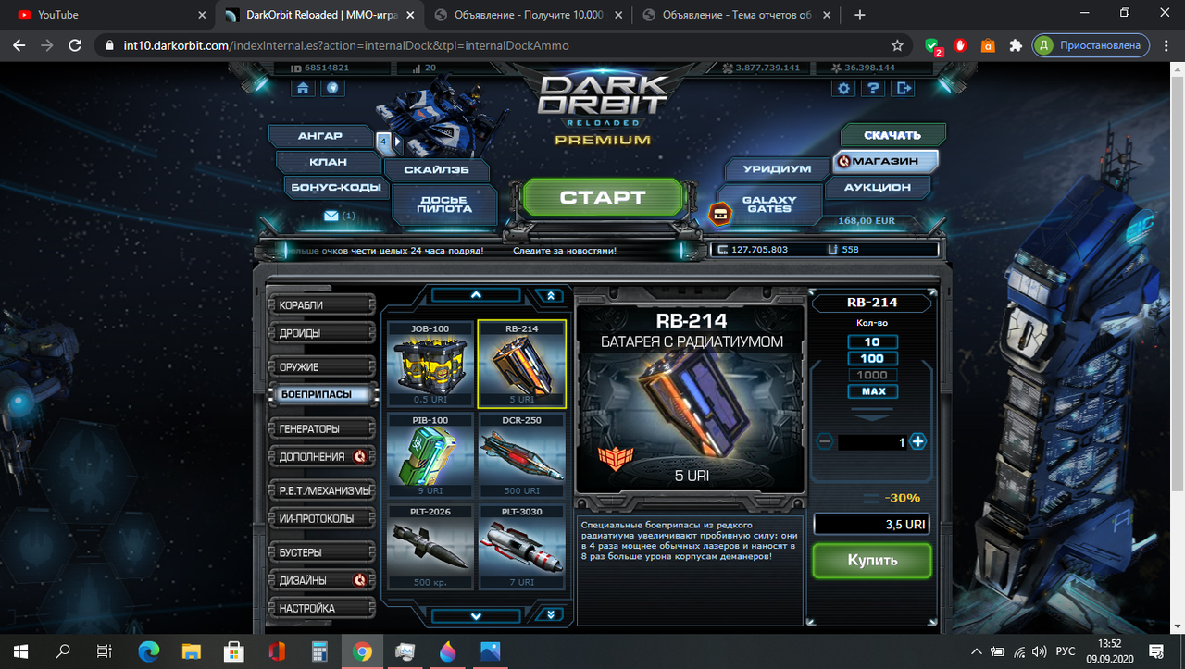Open a new browser tab
This screenshot has width=1185, height=669.
[860, 15]
